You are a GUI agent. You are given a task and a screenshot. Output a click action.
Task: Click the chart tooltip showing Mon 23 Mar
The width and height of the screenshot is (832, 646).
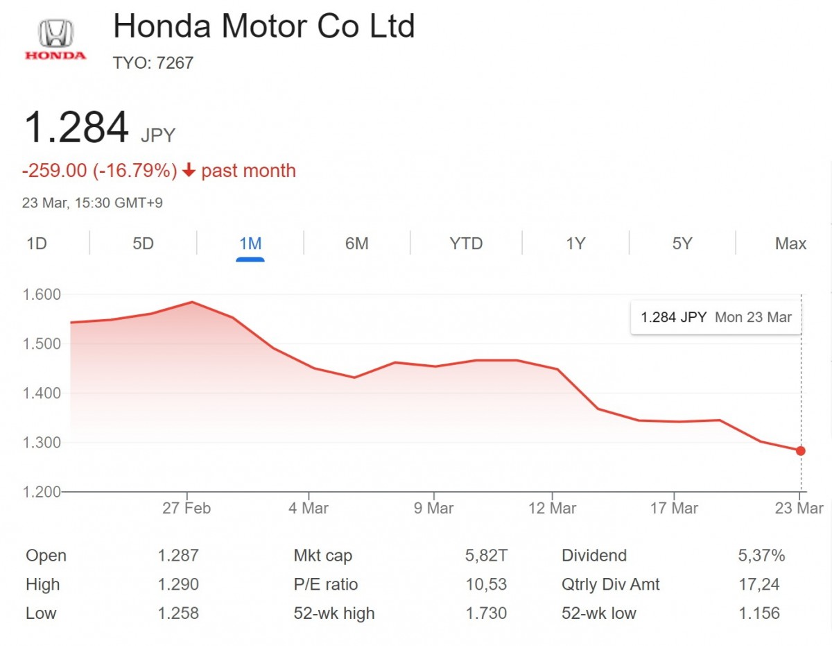[715, 317]
